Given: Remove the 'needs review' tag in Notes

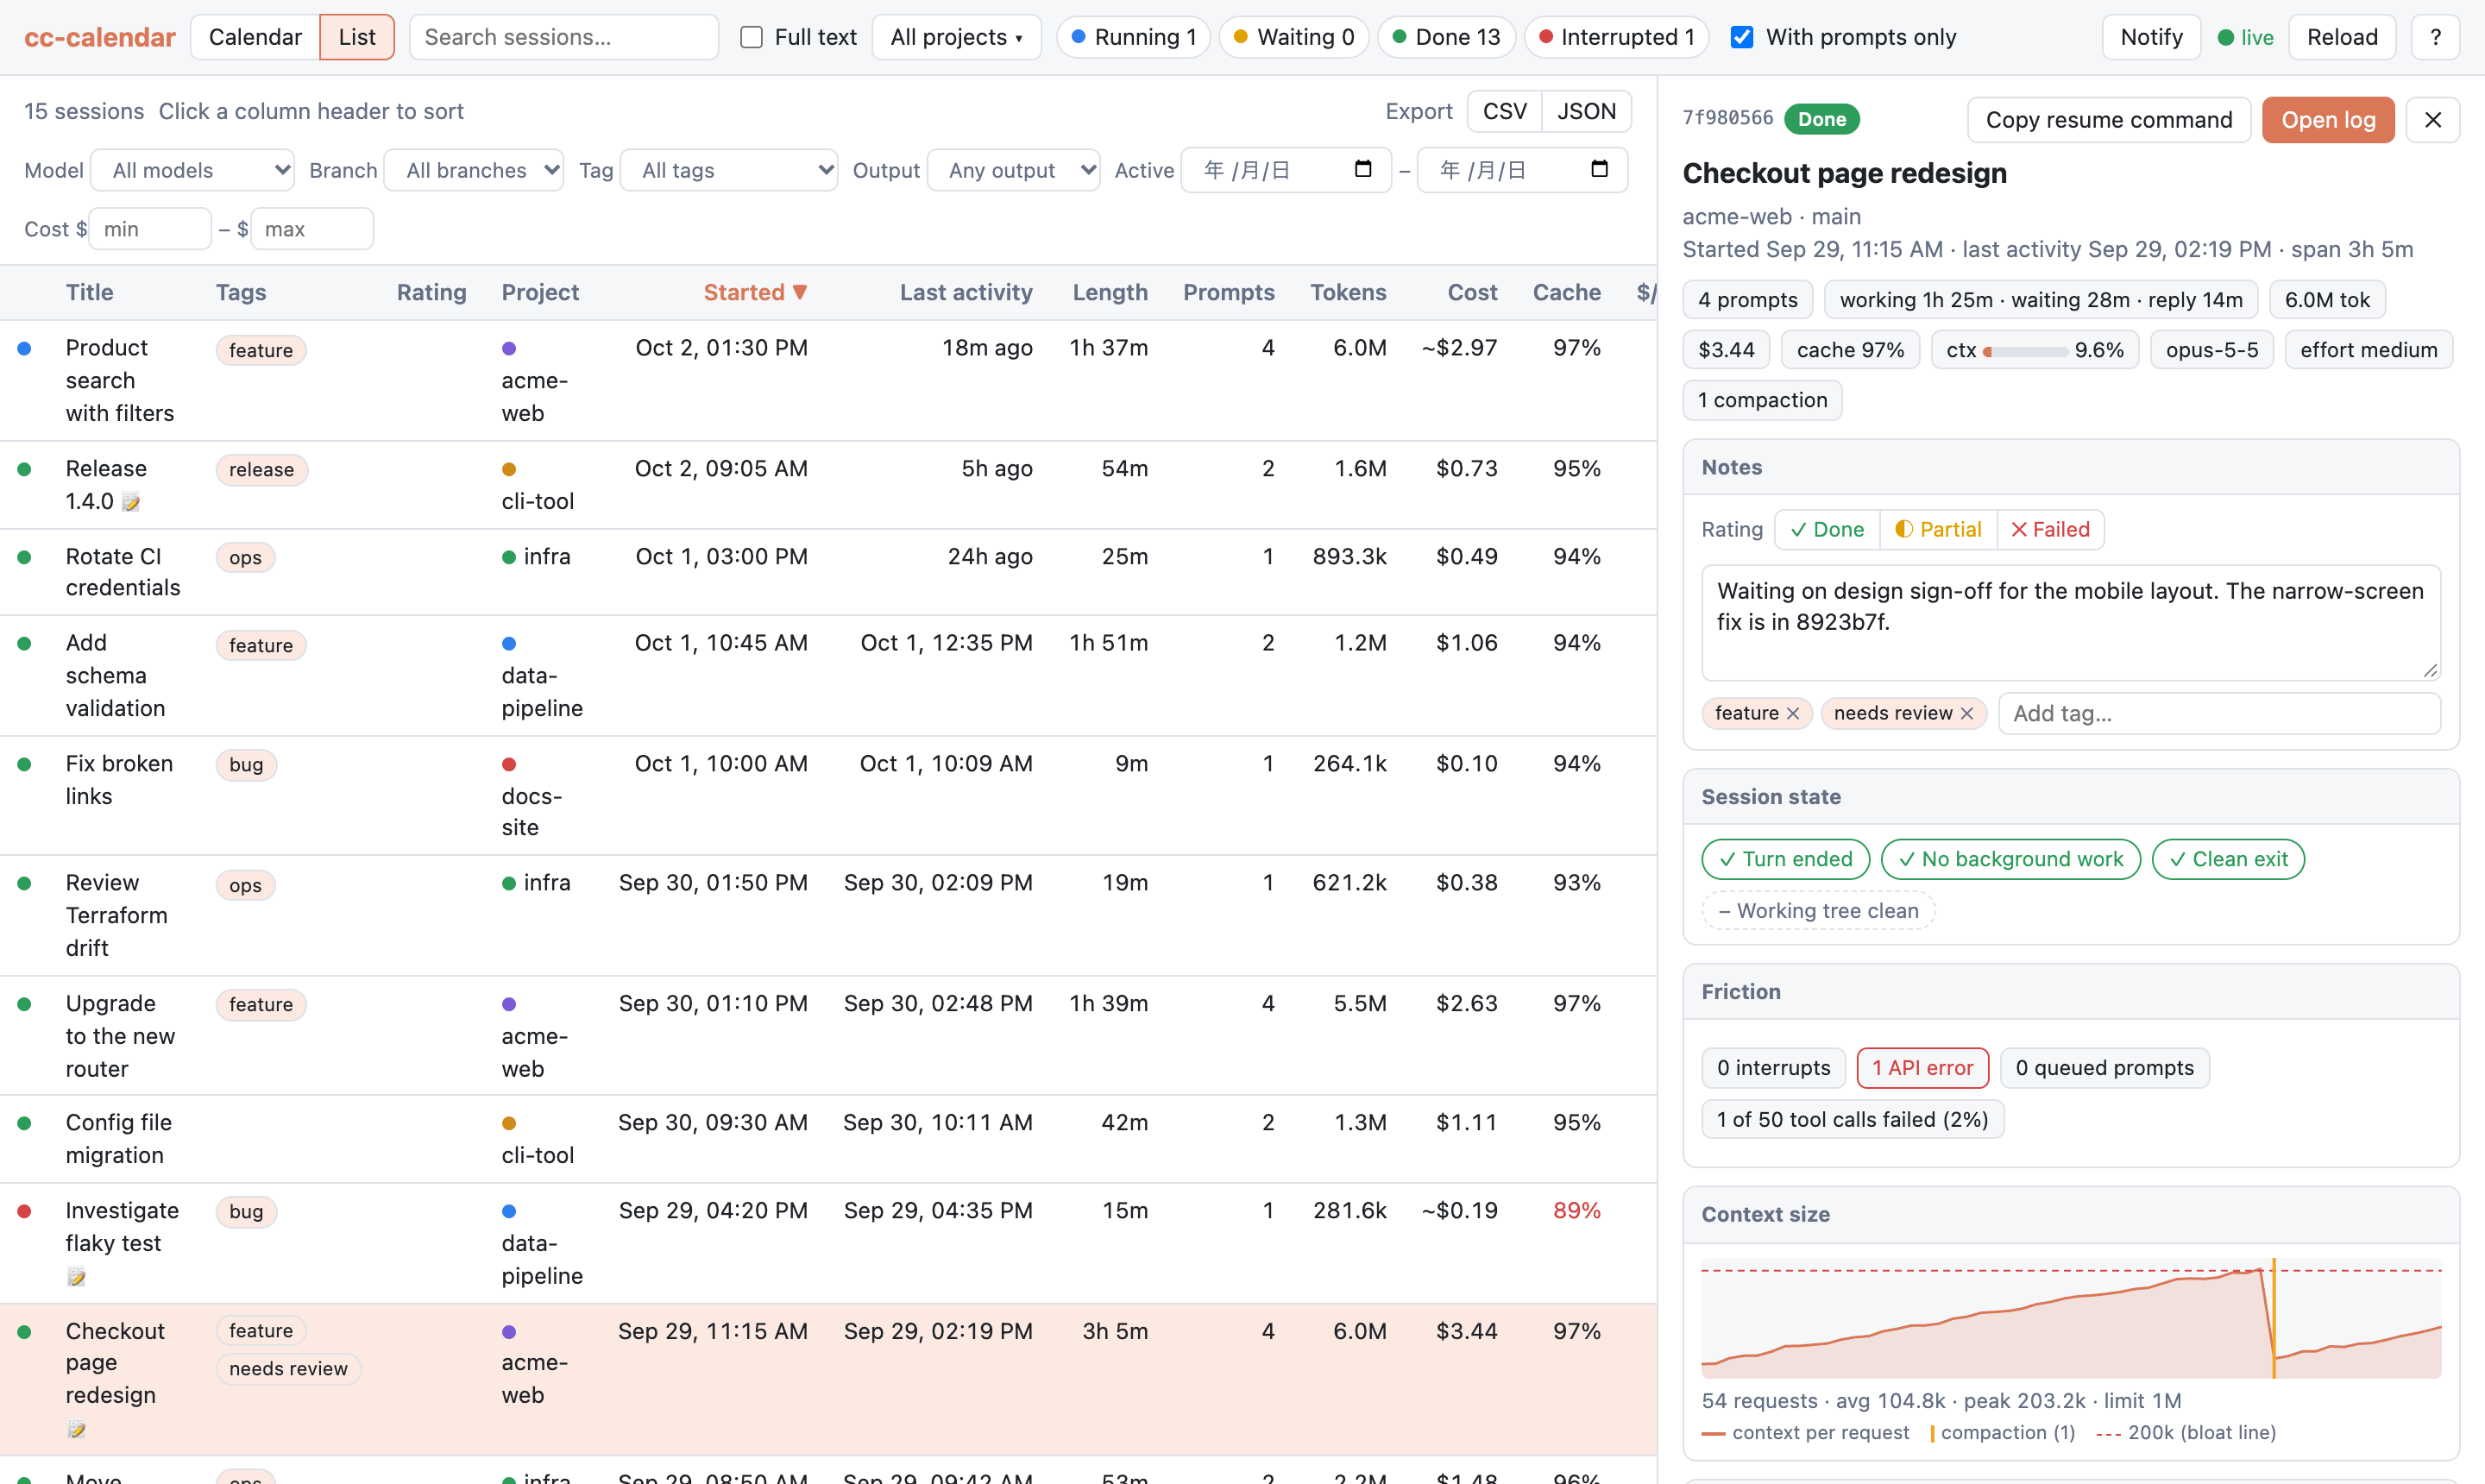Looking at the screenshot, I should coord(1966,713).
